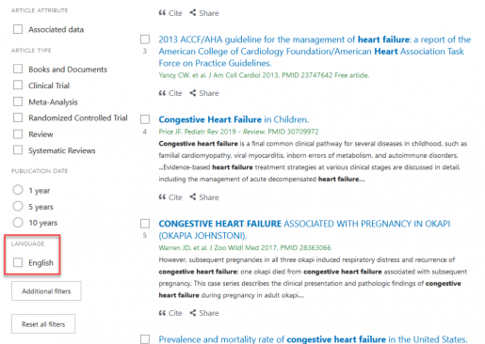
Task: Click Reset all filters button
Action: (x=43, y=324)
